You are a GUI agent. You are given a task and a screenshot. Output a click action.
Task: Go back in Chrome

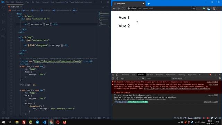pyautogui.click(x=114, y=8)
